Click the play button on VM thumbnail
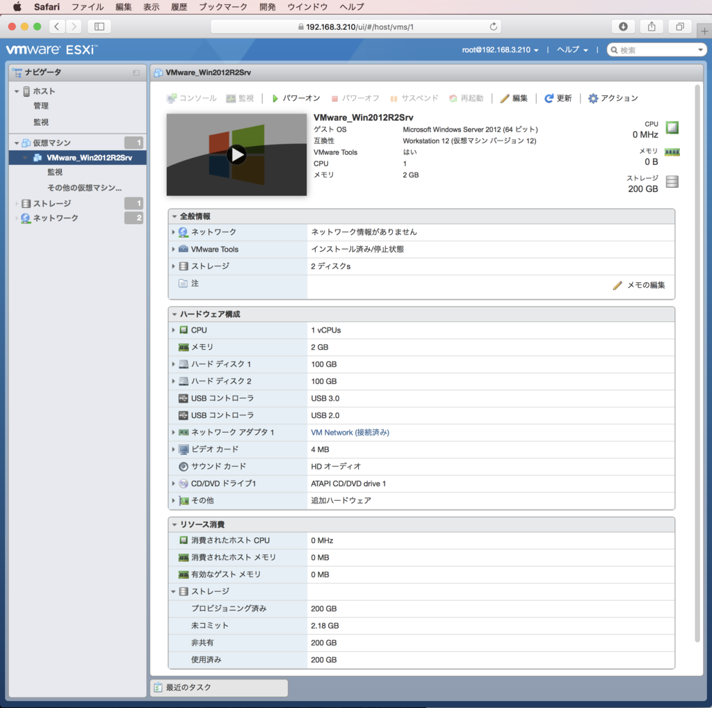Screen dimensions: 712x708 coord(236,155)
